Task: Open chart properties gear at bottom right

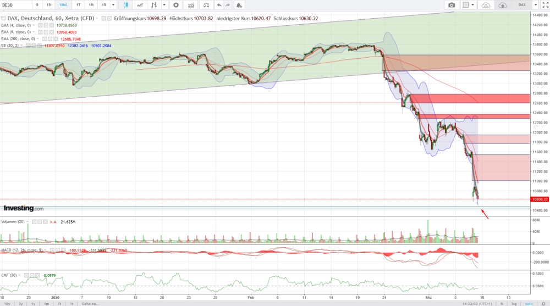Action: (543, 304)
